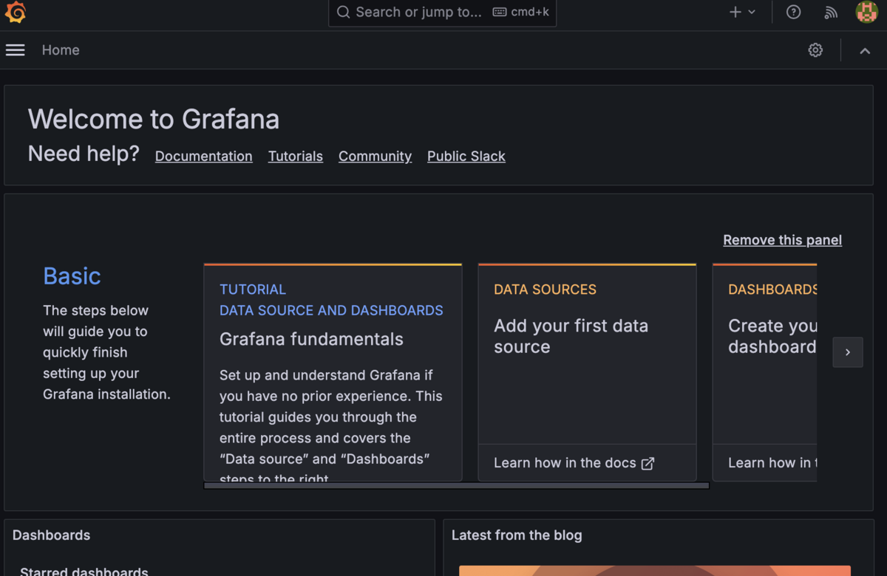Open the Public Slack link

click(466, 157)
